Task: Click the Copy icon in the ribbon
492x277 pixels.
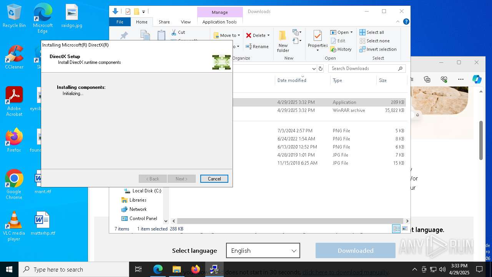Action: pyautogui.click(x=145, y=35)
